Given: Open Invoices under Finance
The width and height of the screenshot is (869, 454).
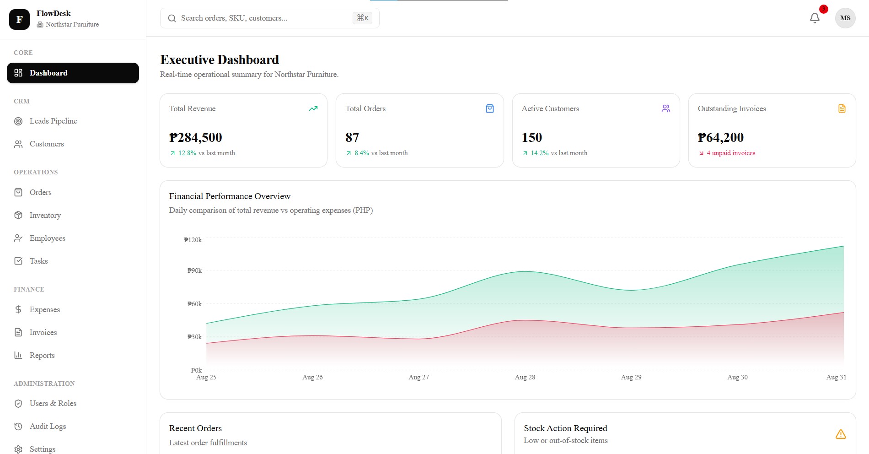Looking at the screenshot, I should tap(73, 332).
